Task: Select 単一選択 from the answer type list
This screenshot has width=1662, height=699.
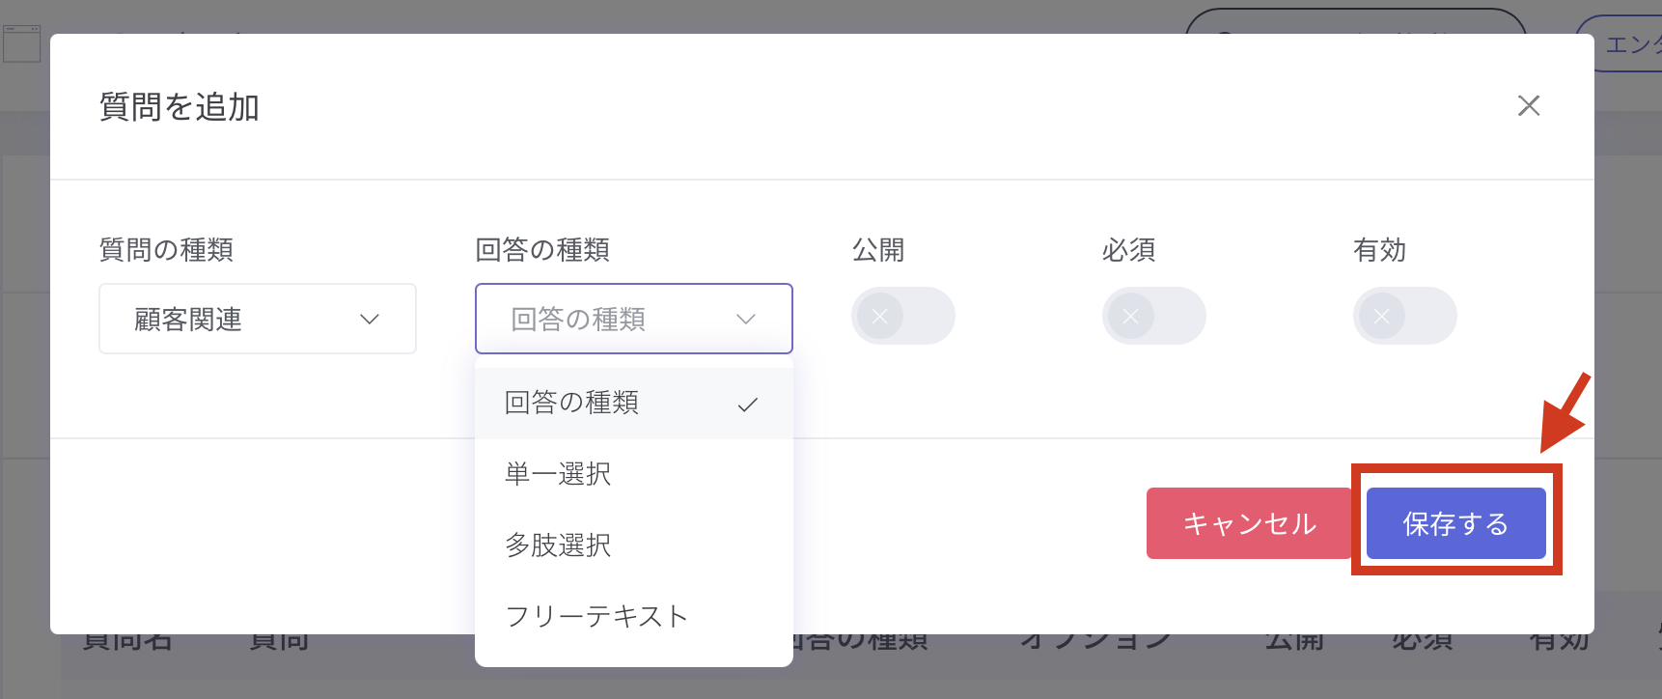Action: (x=558, y=474)
